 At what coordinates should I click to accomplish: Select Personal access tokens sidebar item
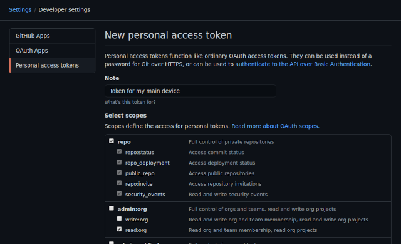52,65
